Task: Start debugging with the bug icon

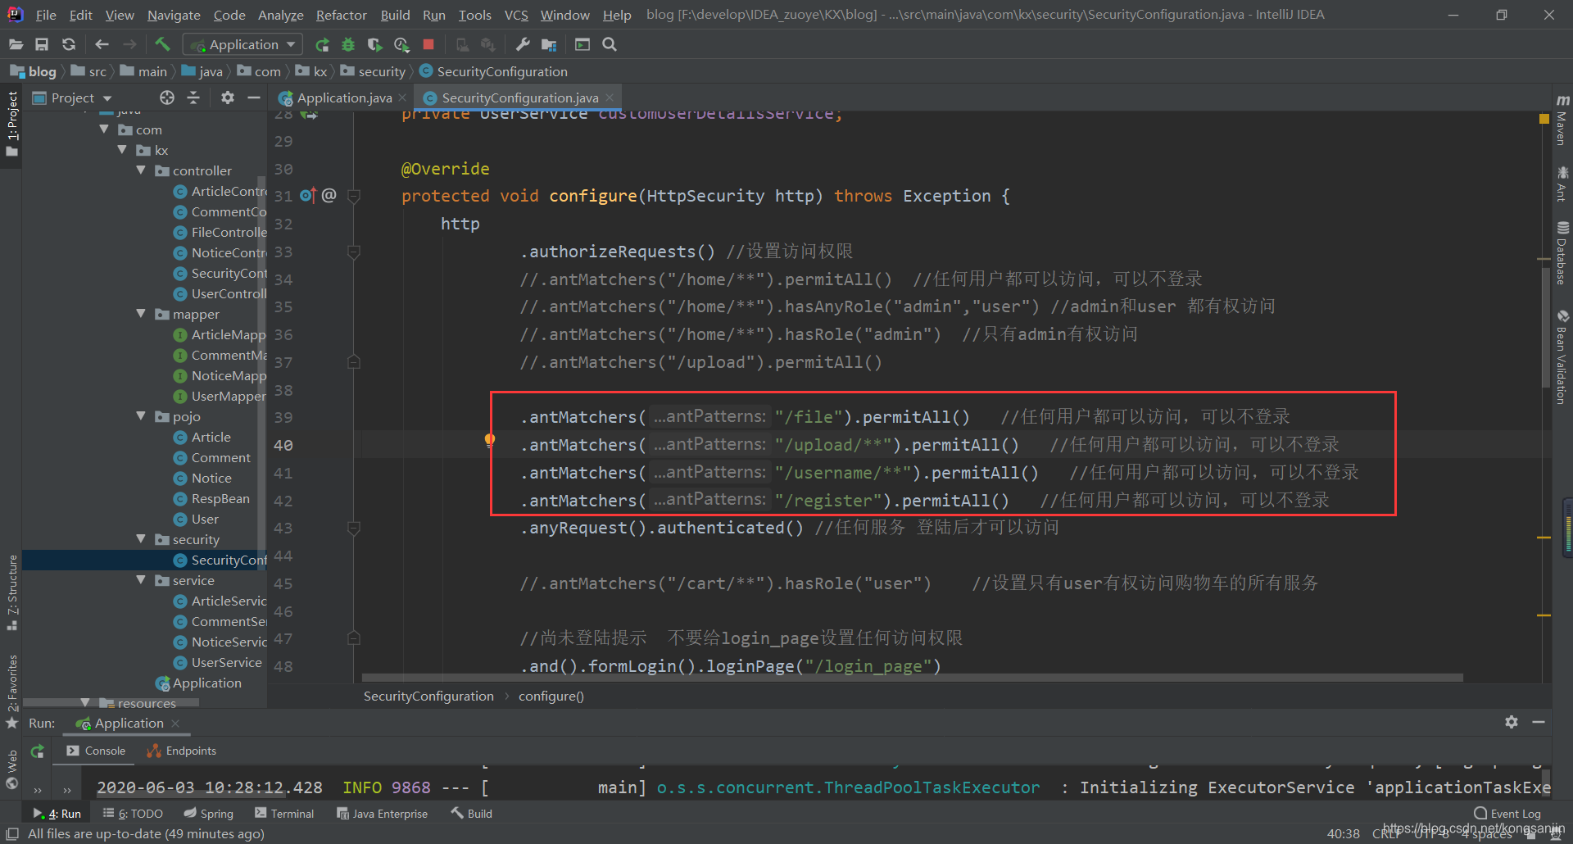Action: click(348, 44)
